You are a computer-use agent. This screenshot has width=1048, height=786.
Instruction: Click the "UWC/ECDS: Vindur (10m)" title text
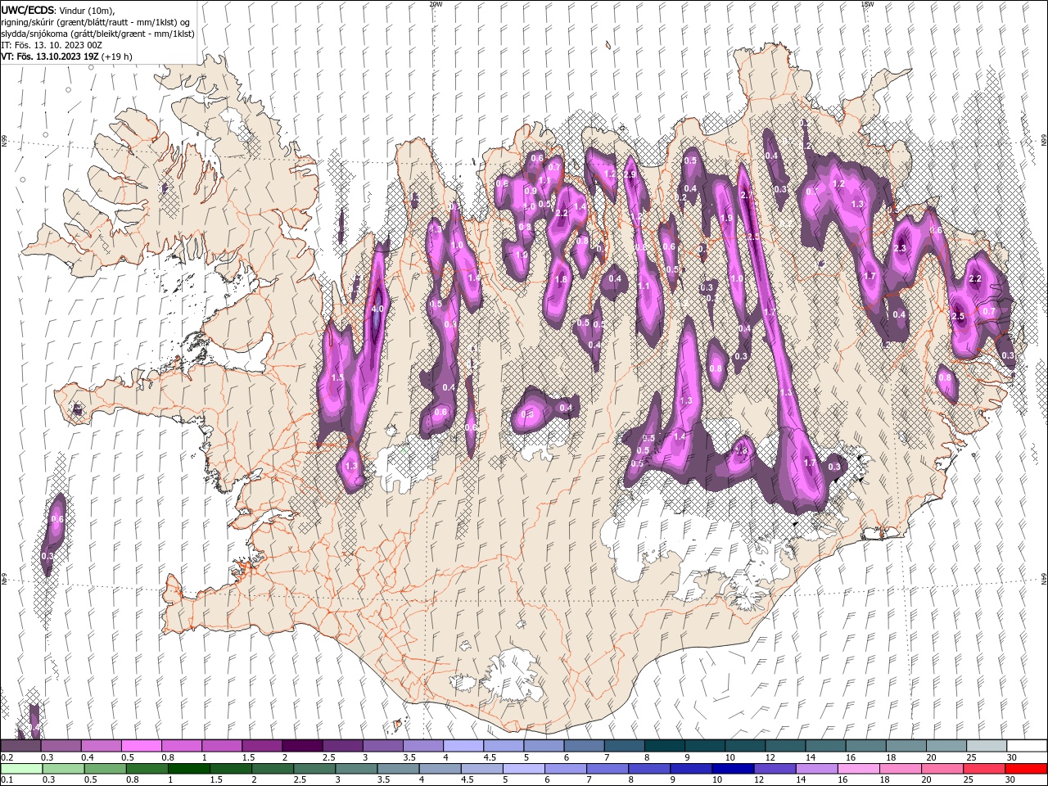(58, 10)
